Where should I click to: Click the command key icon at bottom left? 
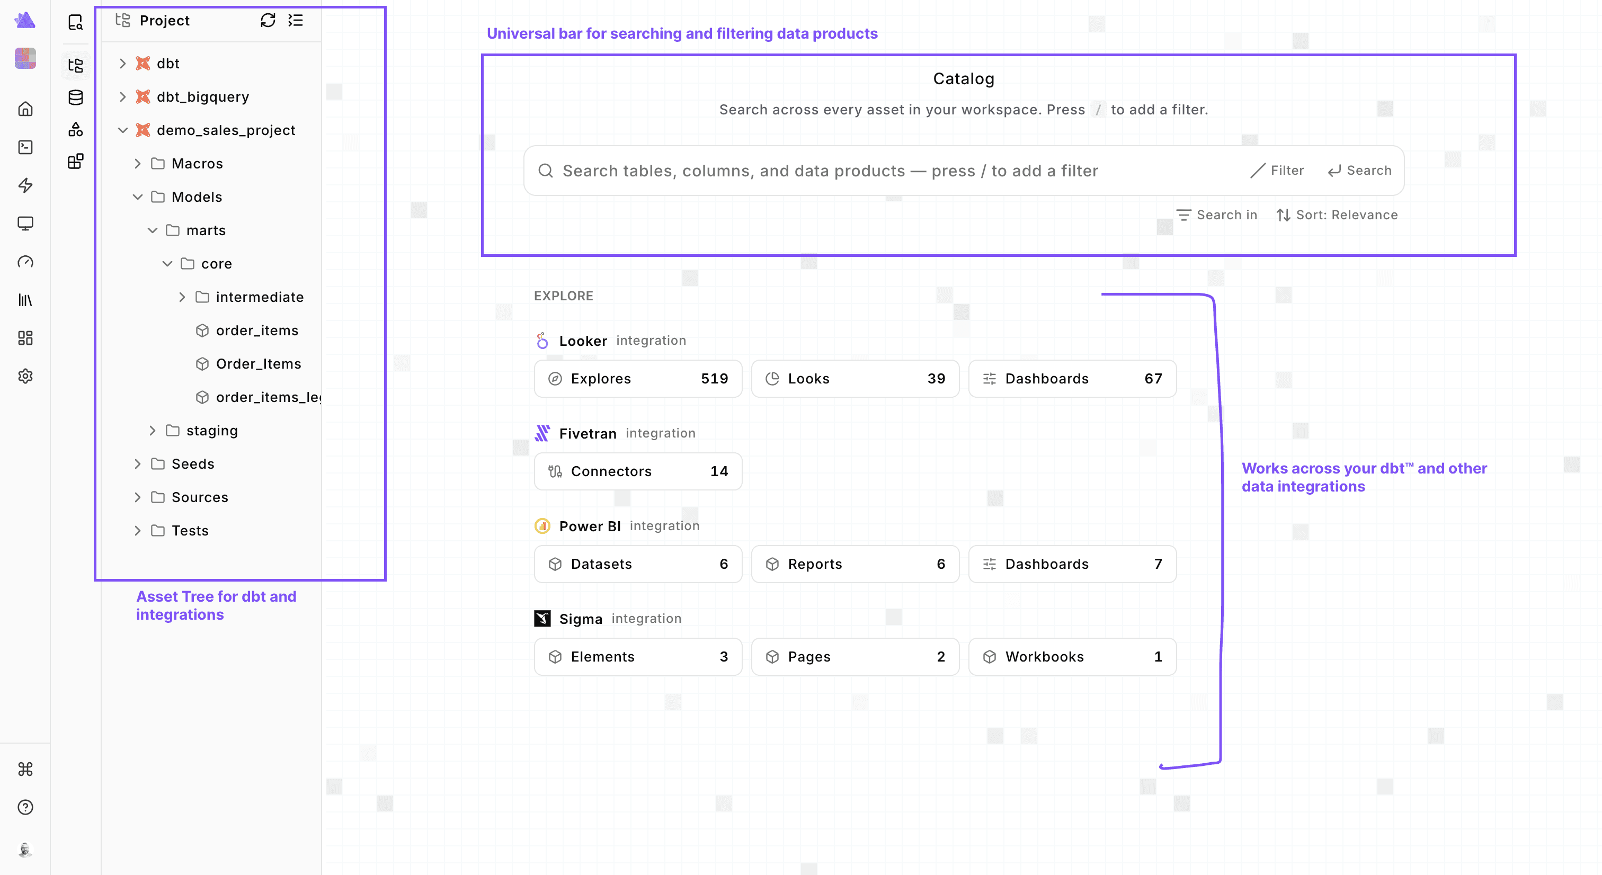tap(25, 769)
